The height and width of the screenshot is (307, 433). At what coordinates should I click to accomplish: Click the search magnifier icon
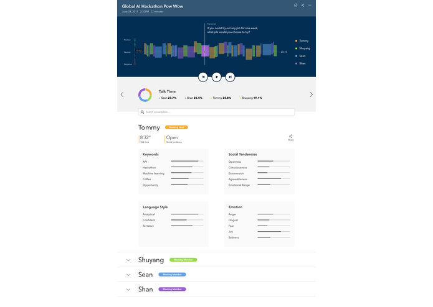[x=142, y=112]
